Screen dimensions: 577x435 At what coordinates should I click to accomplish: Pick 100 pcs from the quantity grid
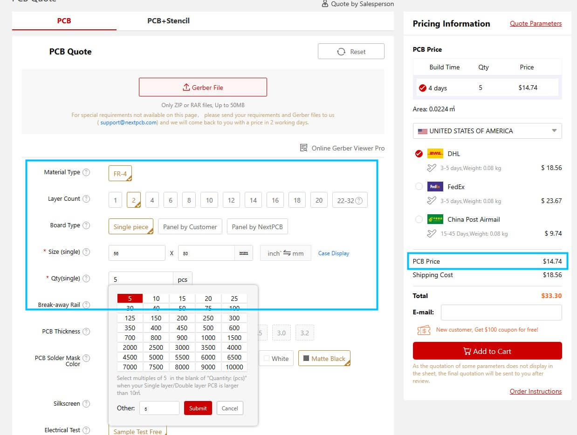click(234, 308)
